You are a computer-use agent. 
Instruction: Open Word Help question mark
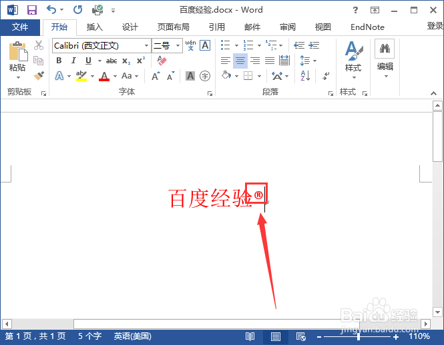coord(355,10)
